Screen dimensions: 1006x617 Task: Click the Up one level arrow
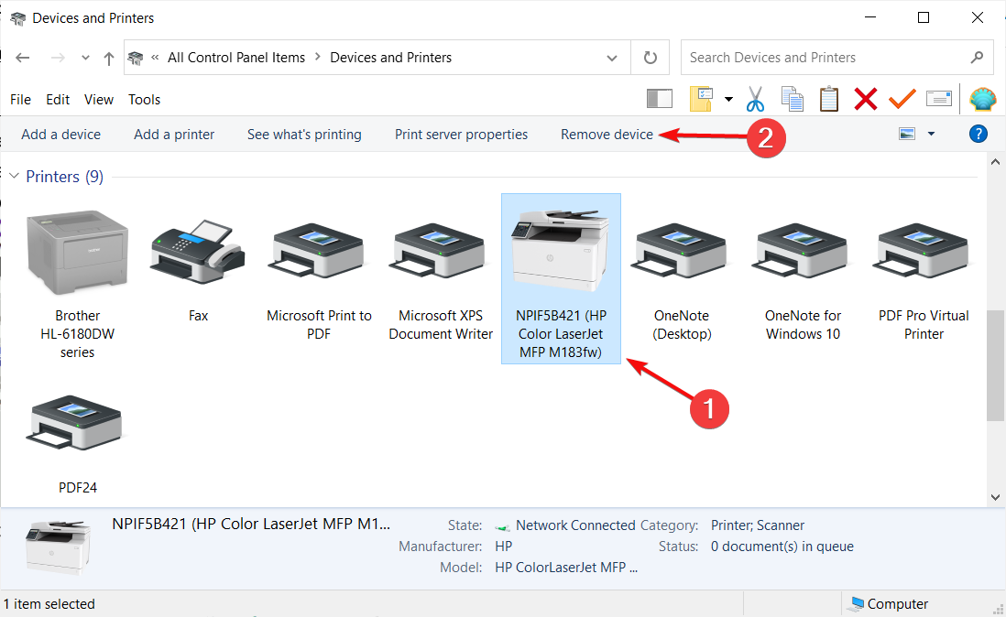[108, 59]
